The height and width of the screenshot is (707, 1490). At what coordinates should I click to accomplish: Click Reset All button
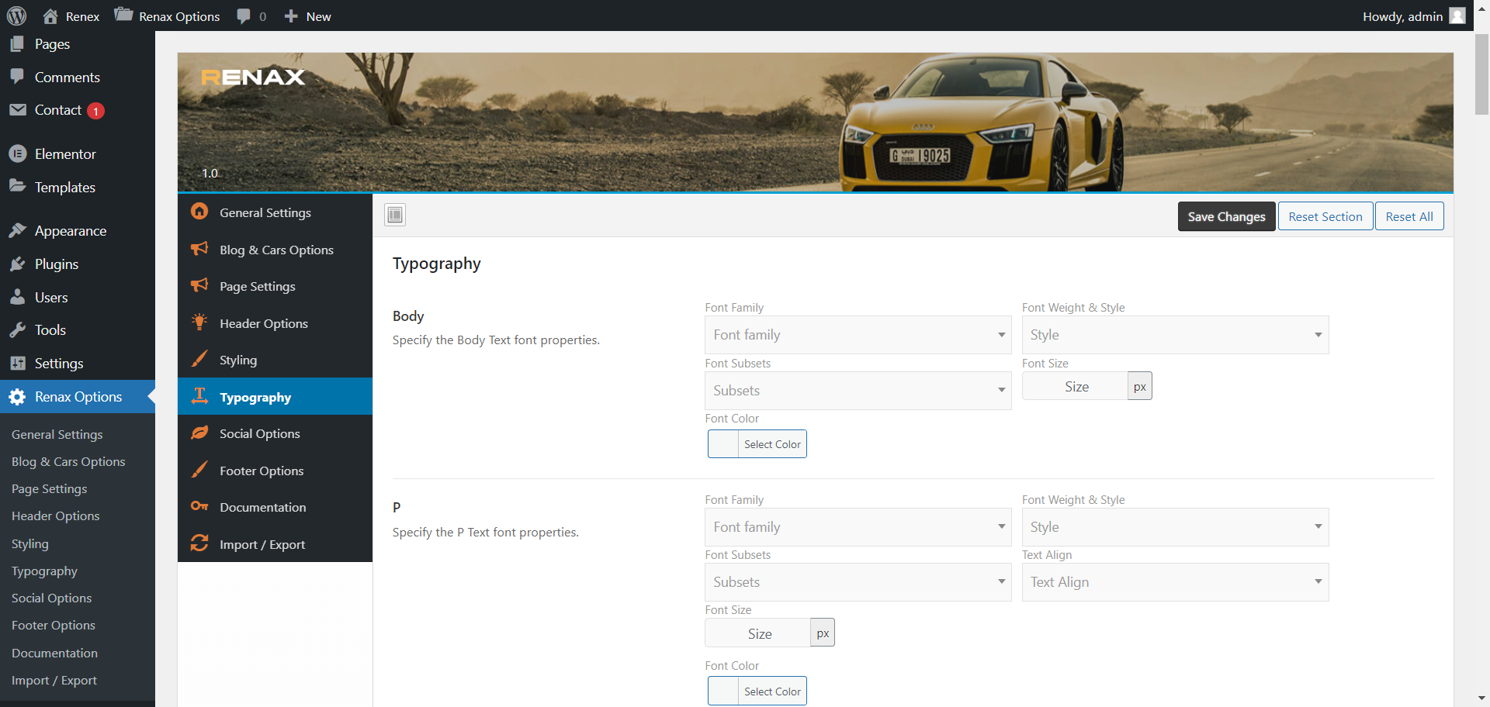point(1409,216)
